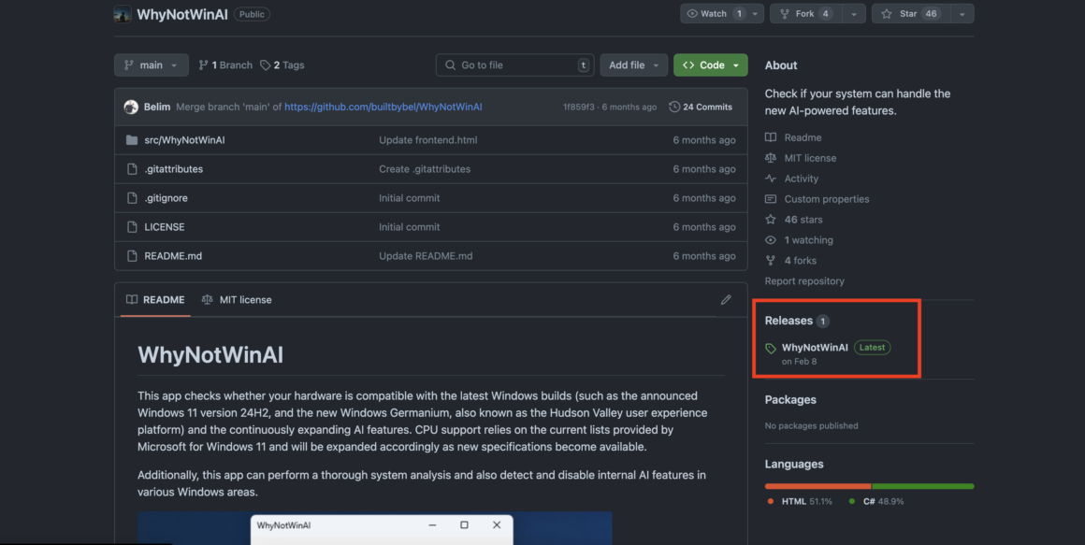The width and height of the screenshot is (1085, 545).
Task: Open the Create .gitattributes commit message
Action: pos(425,169)
